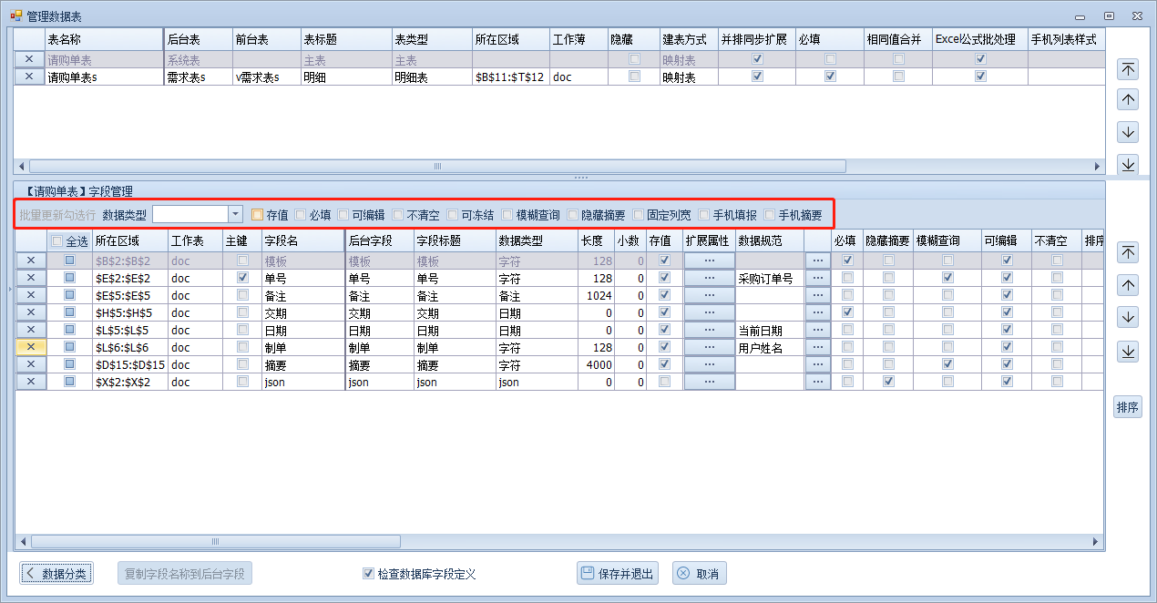Open 数据规范 ellipsis for the 日期 row
1157x603 pixels.
(817, 331)
